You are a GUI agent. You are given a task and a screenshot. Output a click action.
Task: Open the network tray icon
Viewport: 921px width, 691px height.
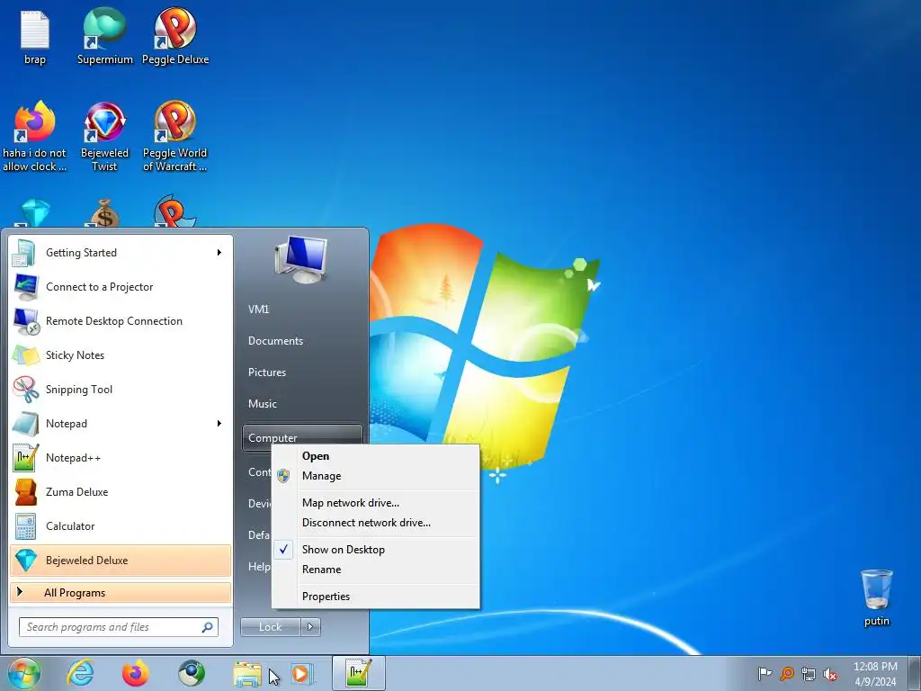click(x=809, y=674)
